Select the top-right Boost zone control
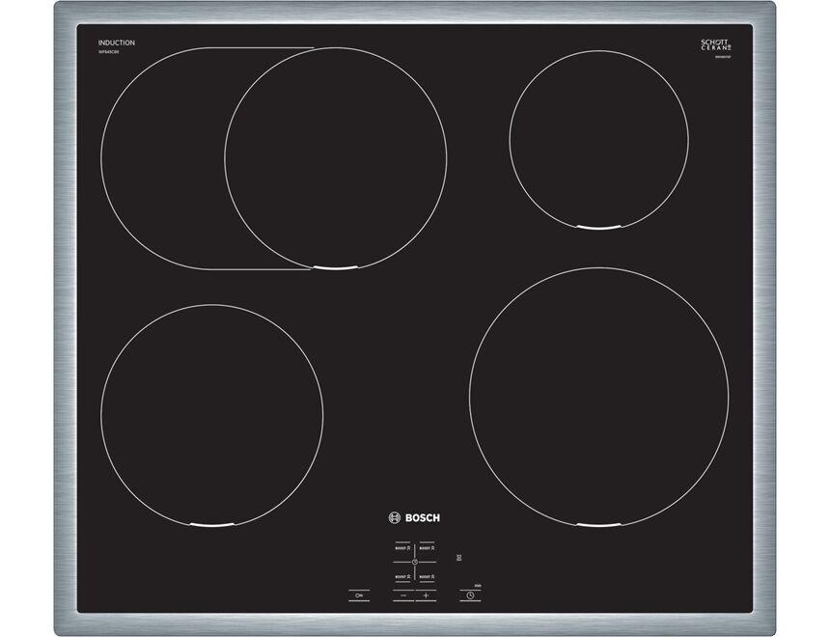The height and width of the screenshot is (637, 830). [x=428, y=547]
